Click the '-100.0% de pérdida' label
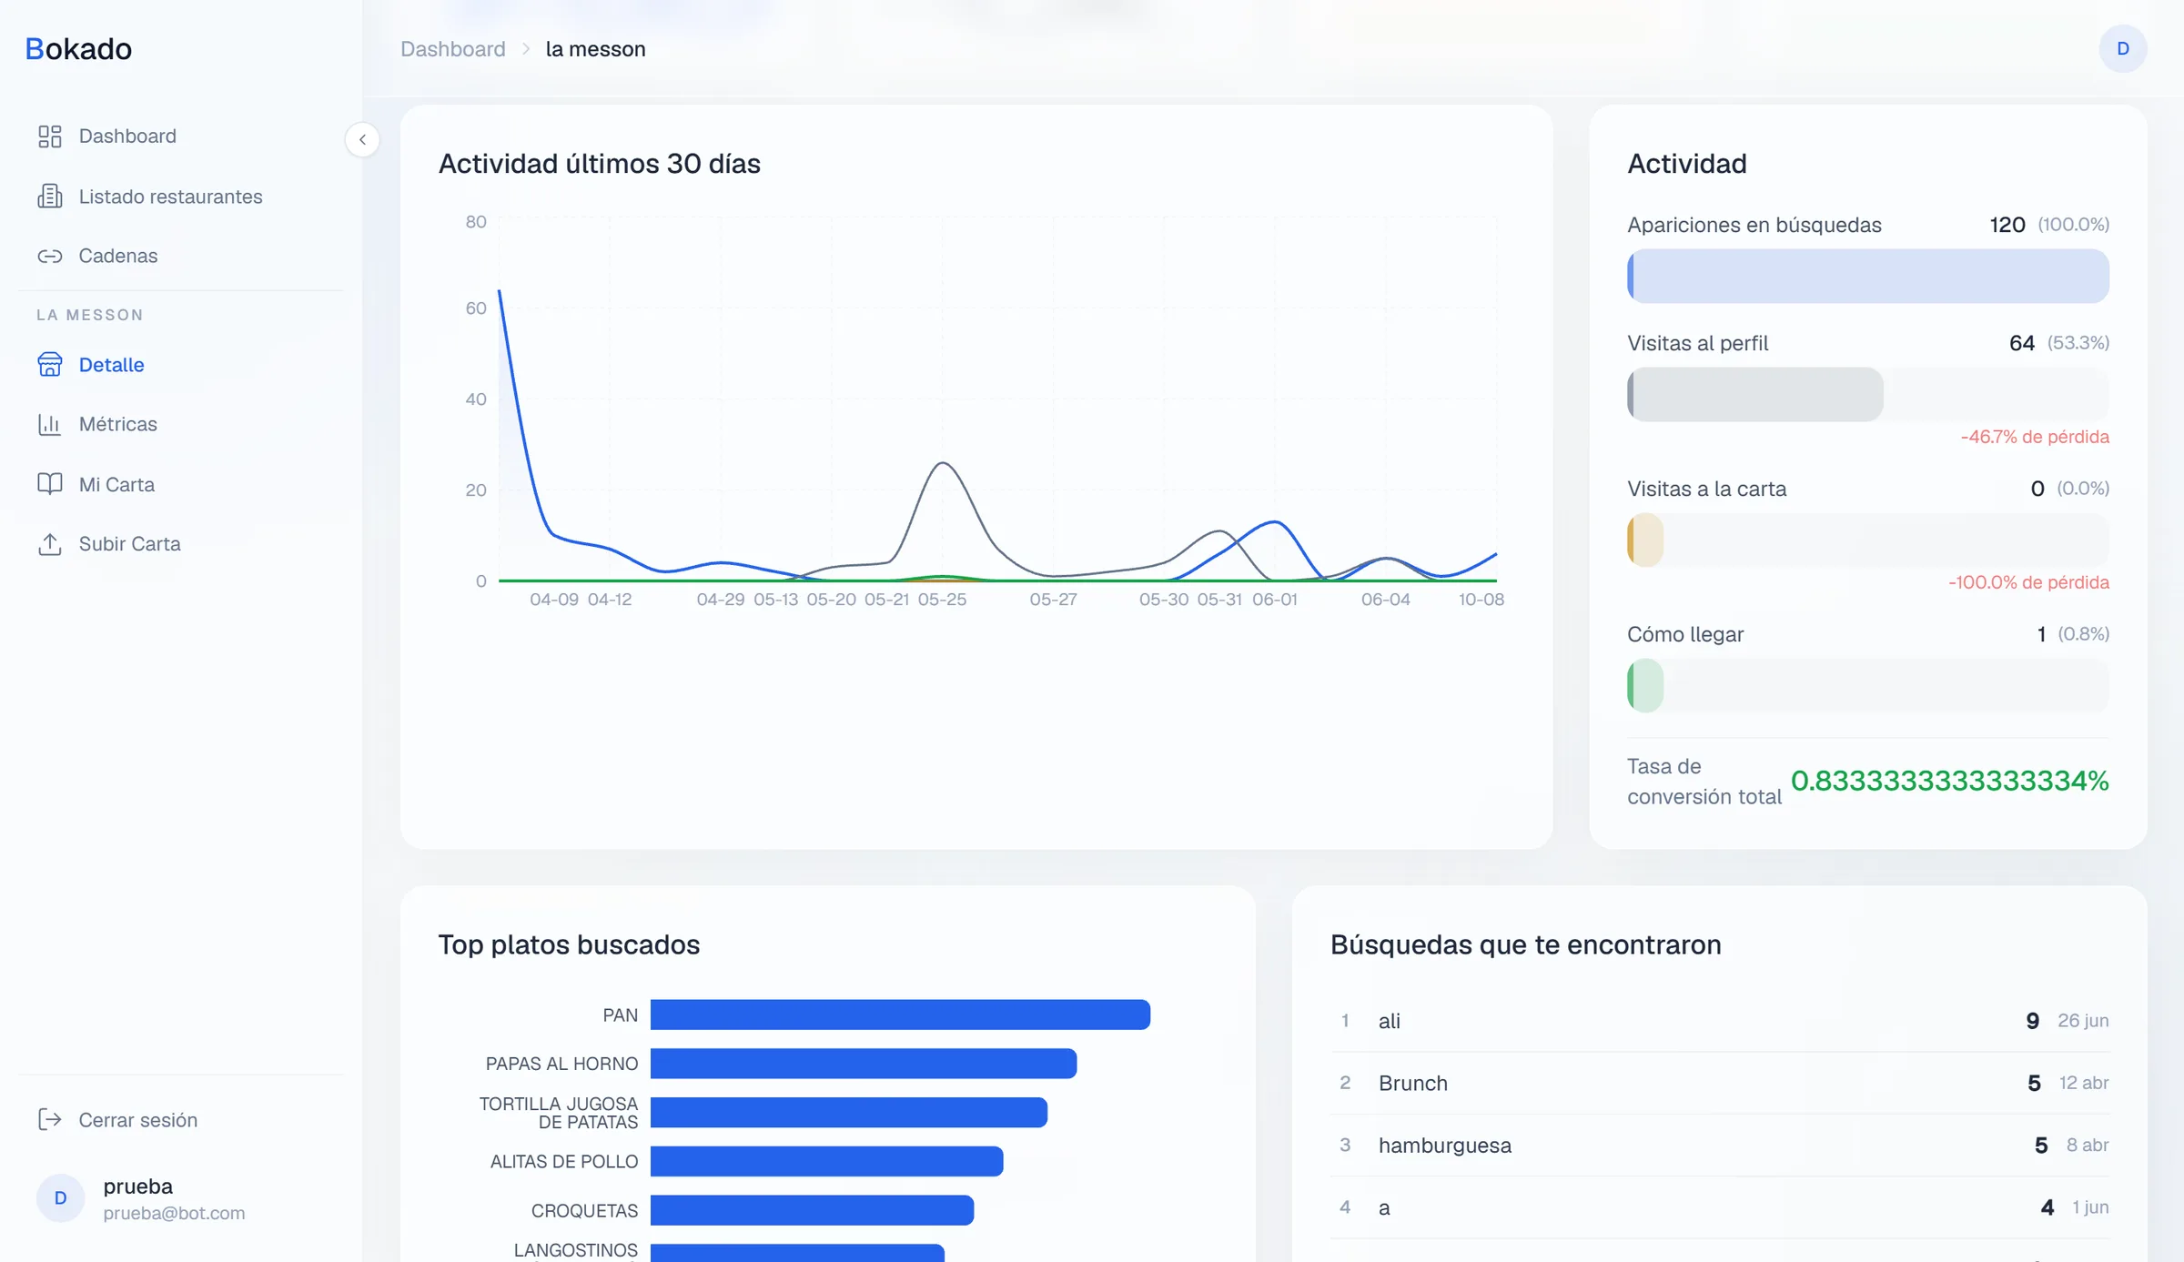Viewport: 2184px width, 1262px height. coord(2028,582)
